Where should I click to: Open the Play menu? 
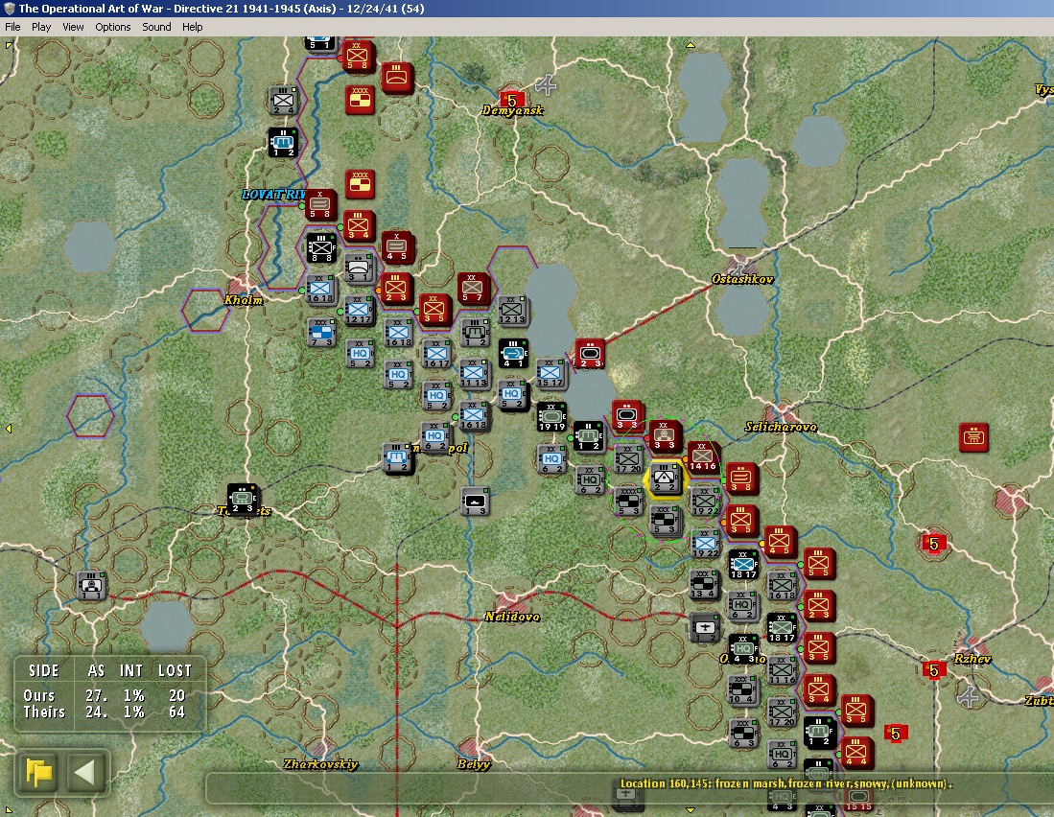point(41,27)
